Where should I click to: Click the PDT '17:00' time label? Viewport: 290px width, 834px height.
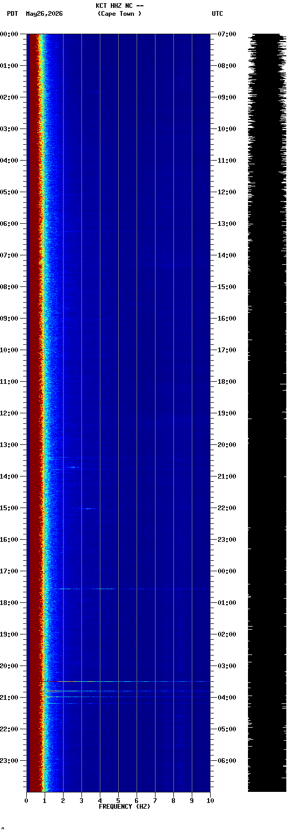[x=9, y=571]
